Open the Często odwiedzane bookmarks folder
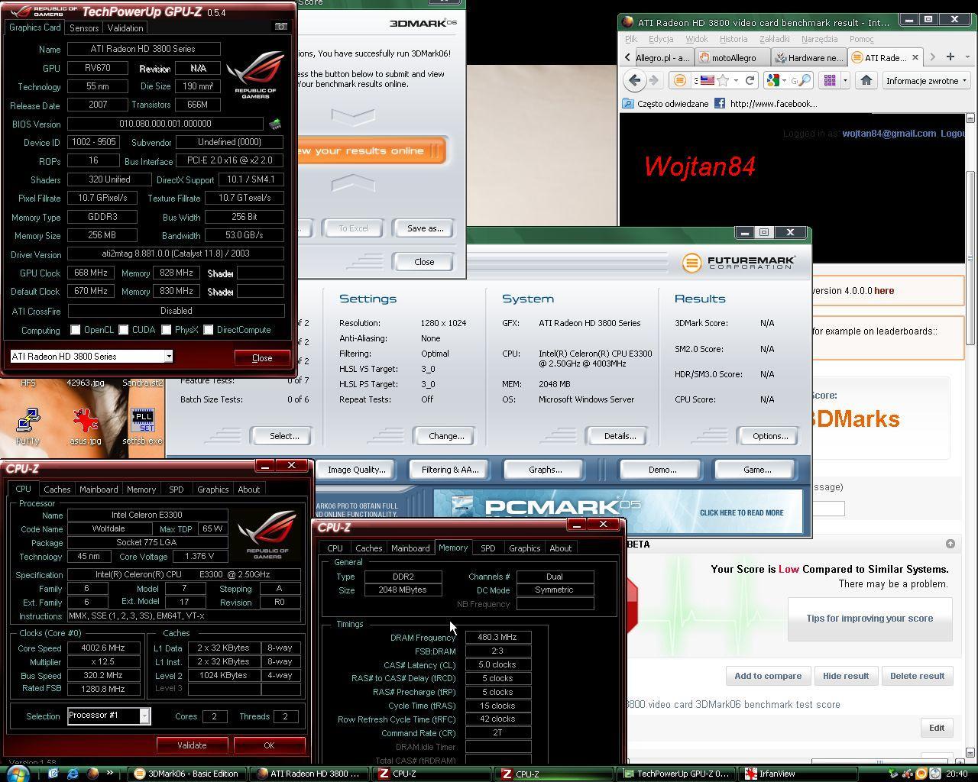The height and width of the screenshot is (782, 978). pyautogui.click(x=665, y=103)
